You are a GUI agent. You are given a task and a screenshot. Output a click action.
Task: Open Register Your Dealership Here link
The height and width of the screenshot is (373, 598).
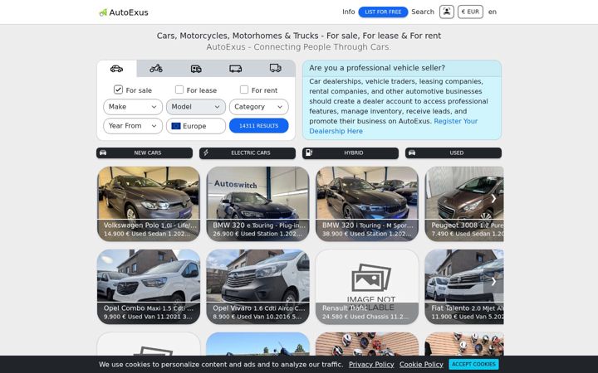point(393,126)
